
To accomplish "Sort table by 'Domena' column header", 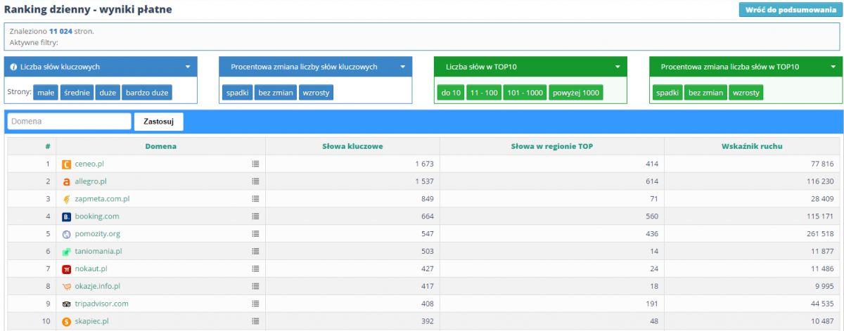I will coord(161,146).
